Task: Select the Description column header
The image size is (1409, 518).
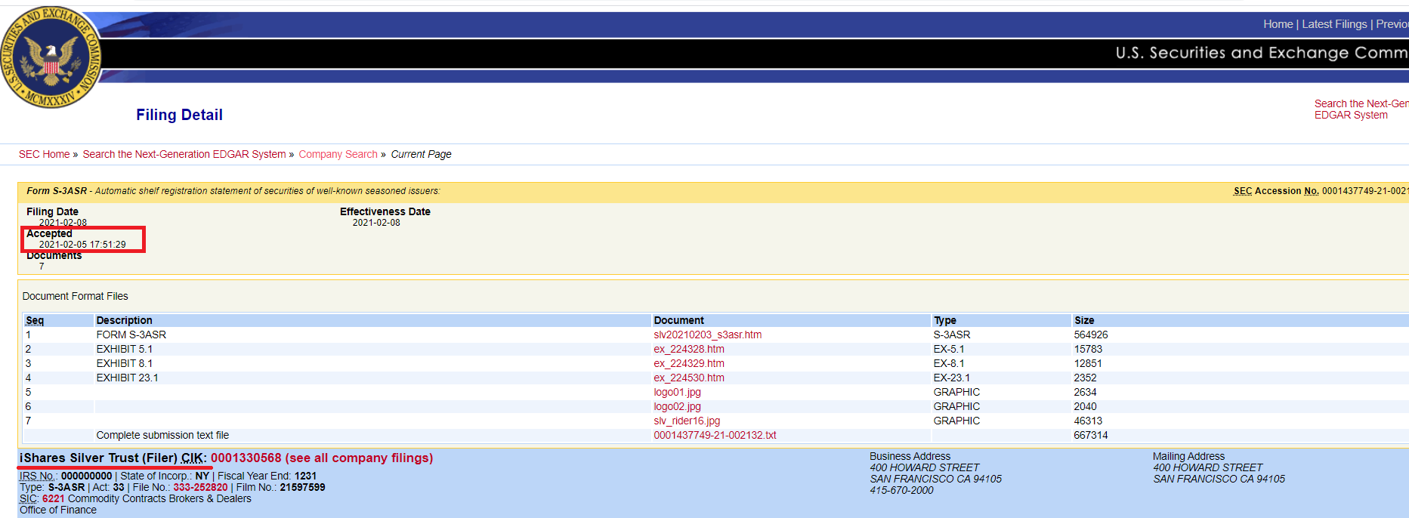Action: (124, 320)
